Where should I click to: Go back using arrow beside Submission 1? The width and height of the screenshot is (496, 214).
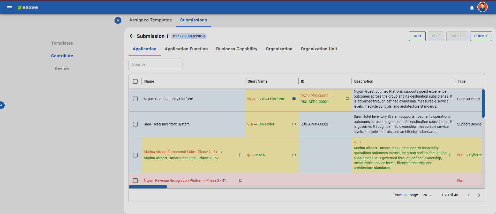132,36
